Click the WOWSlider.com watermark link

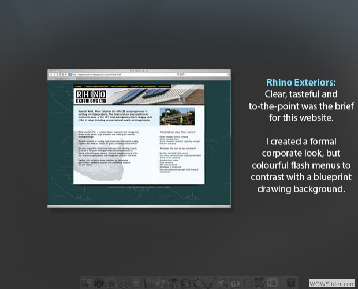coord(333,283)
